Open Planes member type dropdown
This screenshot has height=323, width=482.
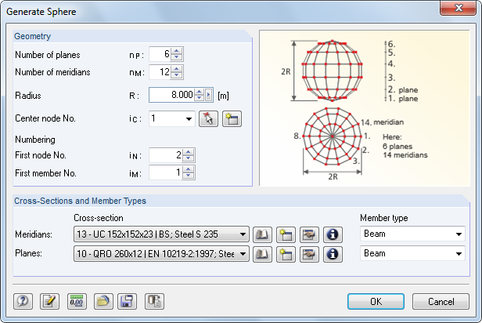[x=459, y=254]
